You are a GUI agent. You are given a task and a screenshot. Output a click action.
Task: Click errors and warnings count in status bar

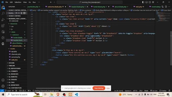23,91
